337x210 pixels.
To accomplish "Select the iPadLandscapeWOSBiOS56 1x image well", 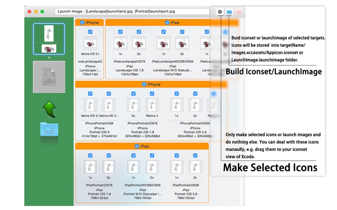I will [x=163, y=43].
